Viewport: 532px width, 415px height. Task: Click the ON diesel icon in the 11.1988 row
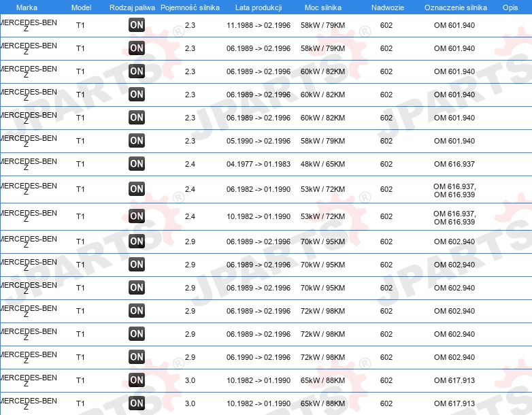click(x=137, y=24)
